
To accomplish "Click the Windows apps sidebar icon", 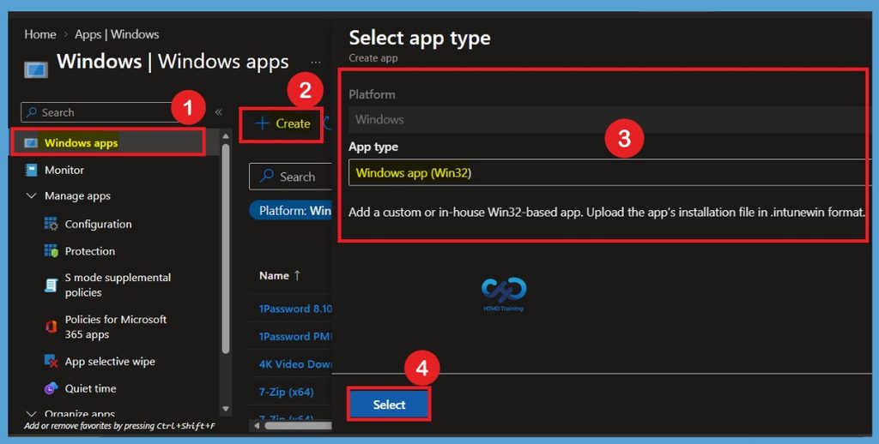I will 31,143.
